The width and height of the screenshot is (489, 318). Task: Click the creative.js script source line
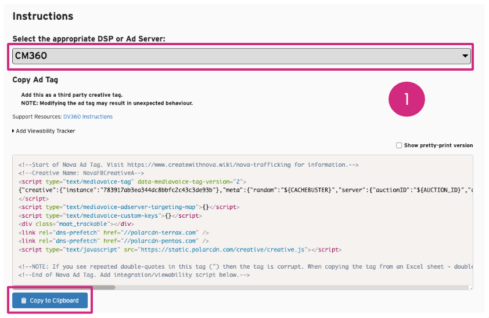(x=180, y=250)
